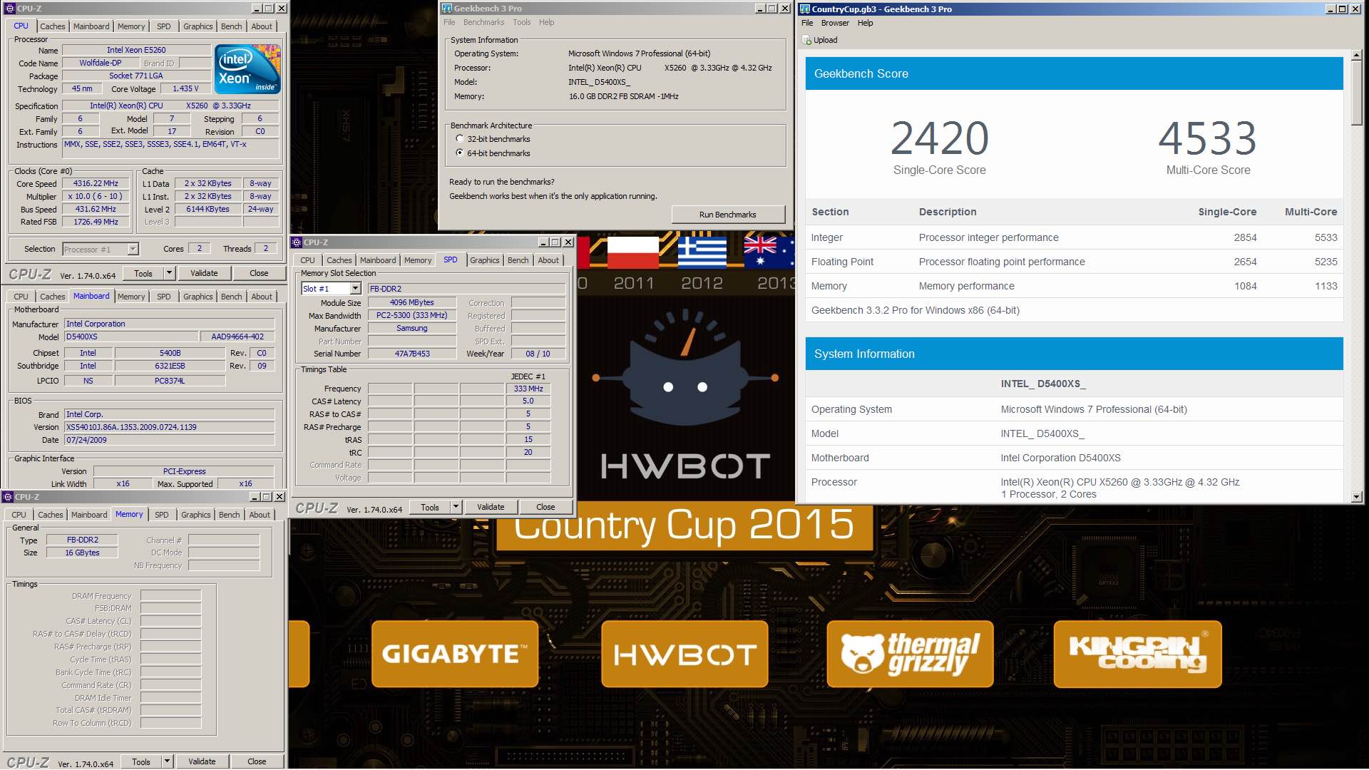Click Close button in top-left CPU-Z window

pyautogui.click(x=259, y=273)
